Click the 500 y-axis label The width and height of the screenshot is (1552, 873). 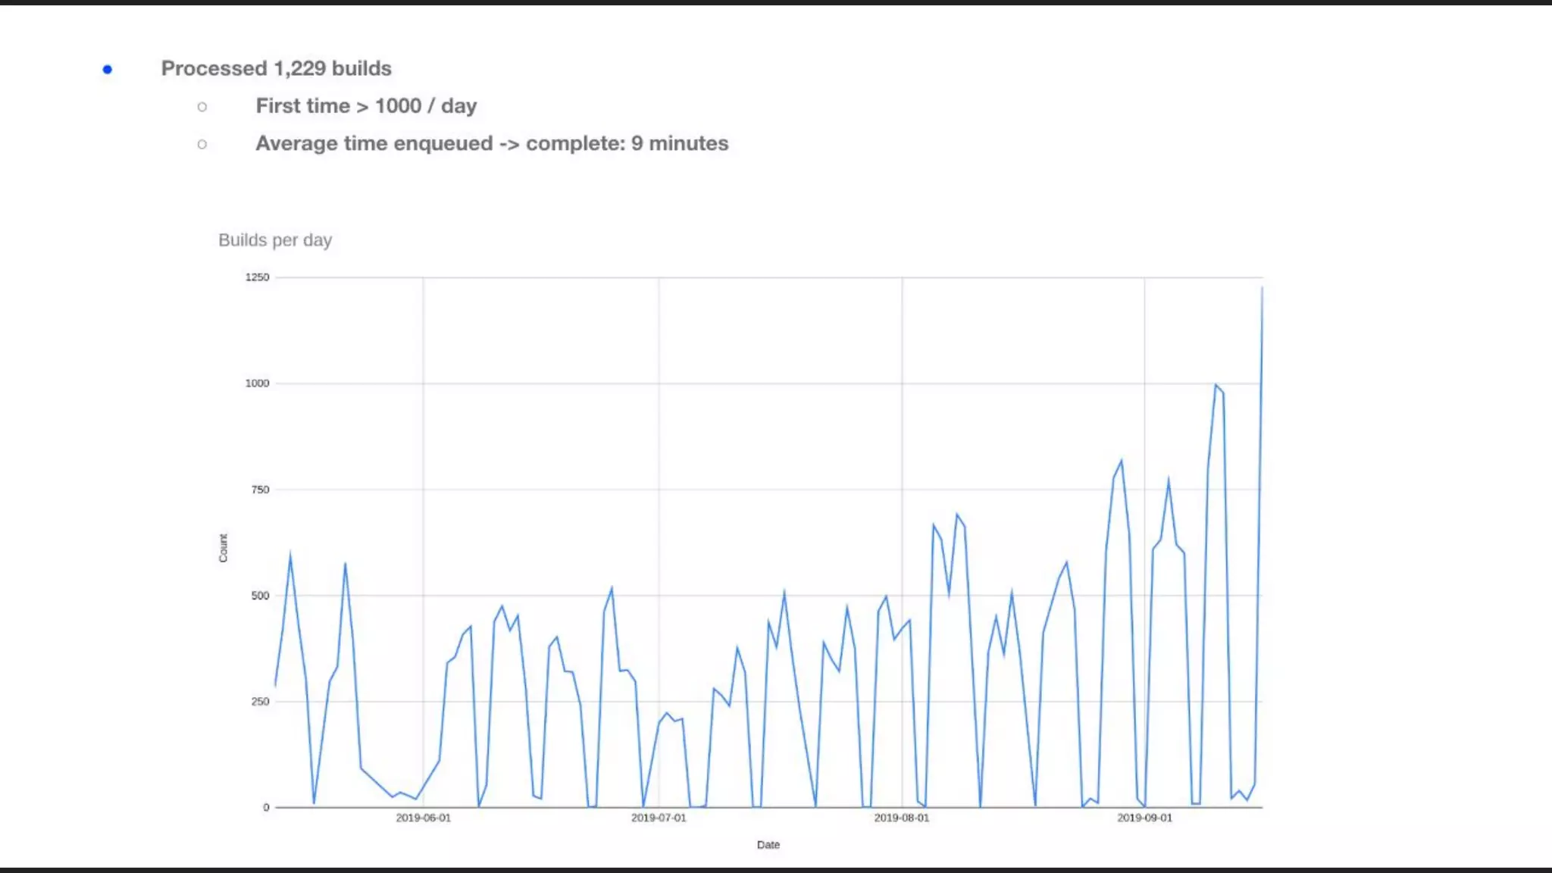[260, 596]
